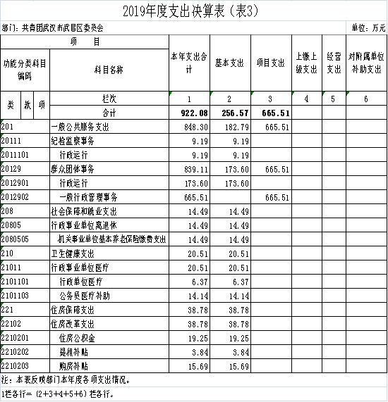Click the 15.69 total cell for 购房补贴
Viewport: 388px width, 402px height.
(189, 366)
